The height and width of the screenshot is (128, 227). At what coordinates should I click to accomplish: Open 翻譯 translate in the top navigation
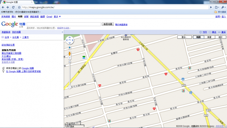pos(43,17)
